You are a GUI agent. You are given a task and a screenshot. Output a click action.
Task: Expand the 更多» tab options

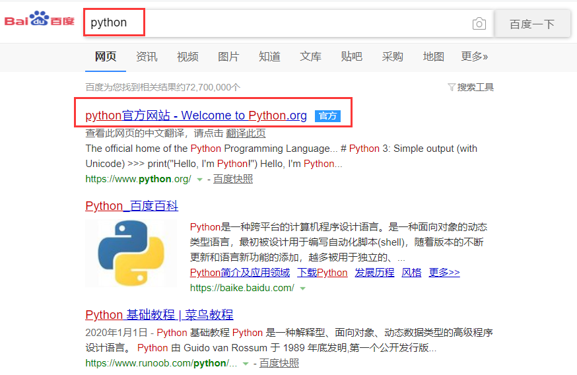(x=475, y=56)
